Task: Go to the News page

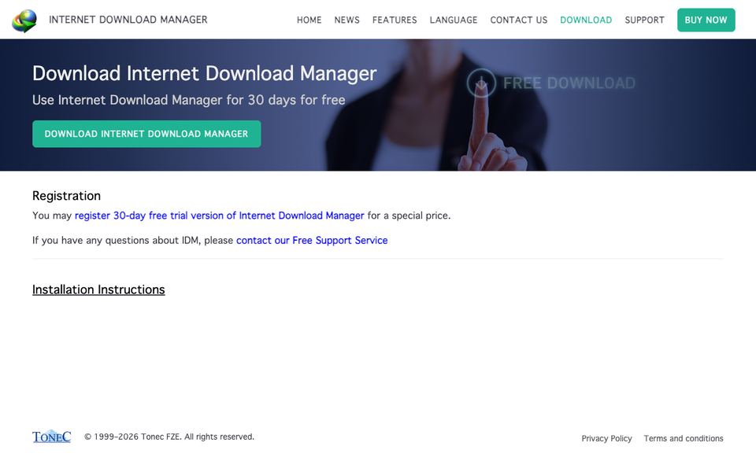Action: (346, 20)
